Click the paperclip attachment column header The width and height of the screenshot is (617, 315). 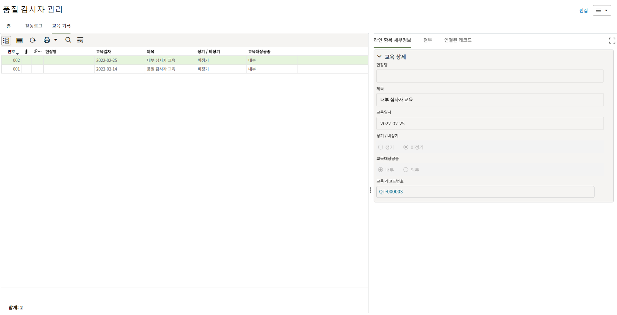coord(26,51)
